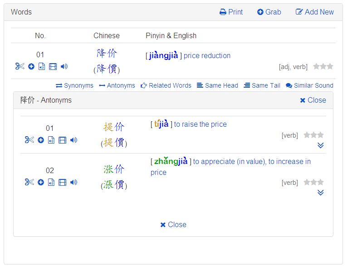Rate 降价 using its star rating
This screenshot has width=347, height=268.
323,66
